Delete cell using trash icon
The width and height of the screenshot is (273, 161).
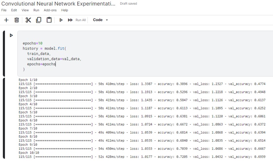[x=17, y=20]
